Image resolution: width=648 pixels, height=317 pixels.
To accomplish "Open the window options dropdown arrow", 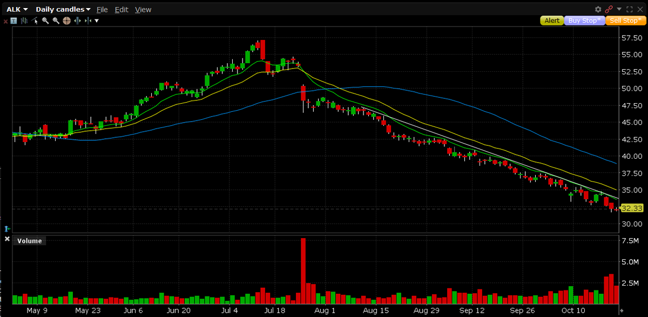I will click(x=619, y=9).
